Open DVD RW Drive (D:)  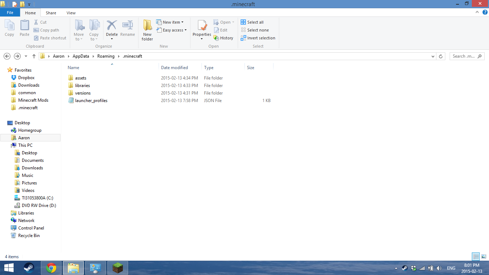[39, 206]
